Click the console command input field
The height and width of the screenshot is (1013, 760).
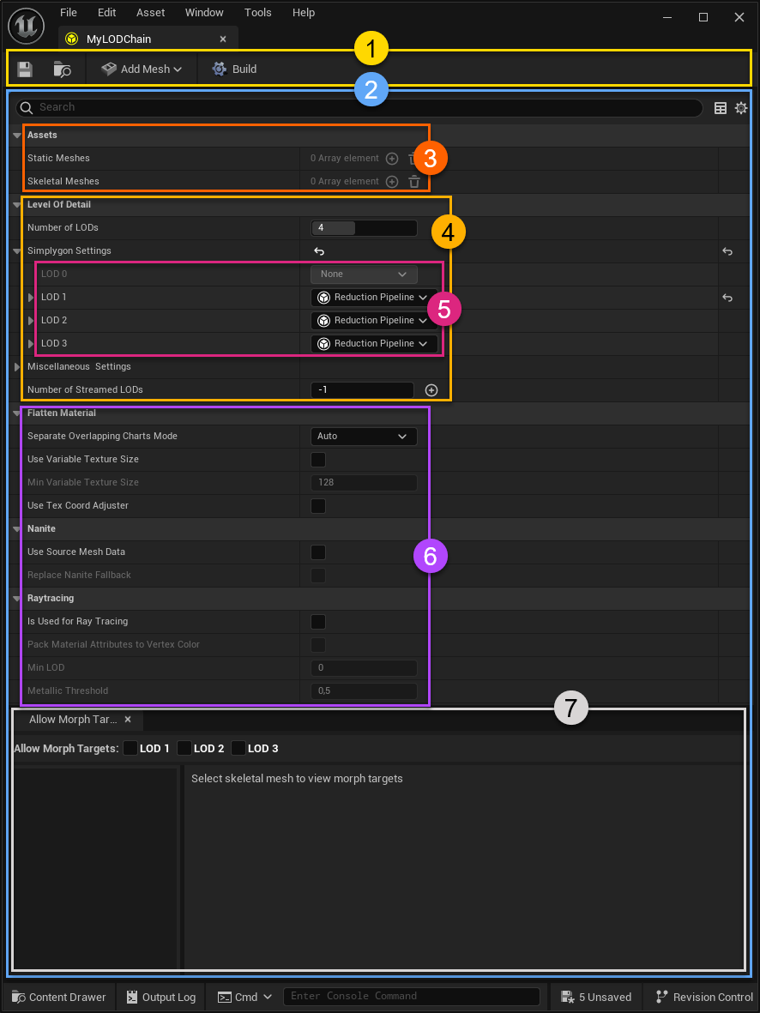click(412, 996)
